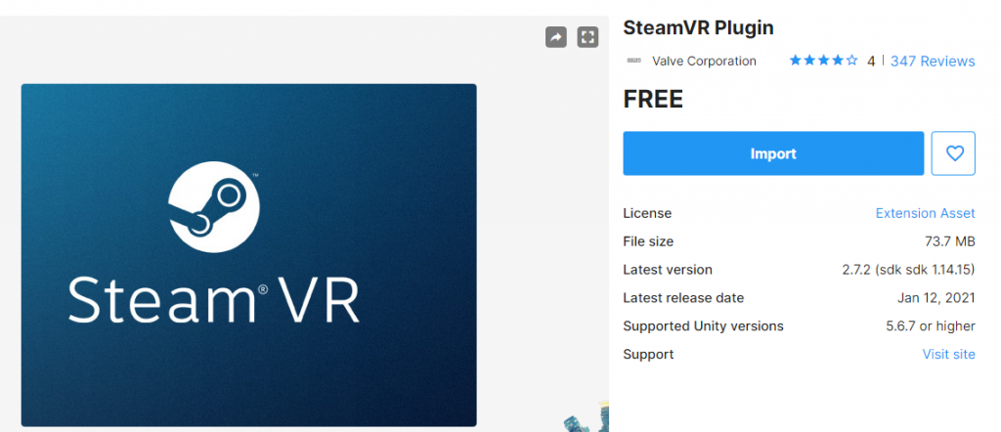Open the Valve Corporation publisher page

click(704, 62)
